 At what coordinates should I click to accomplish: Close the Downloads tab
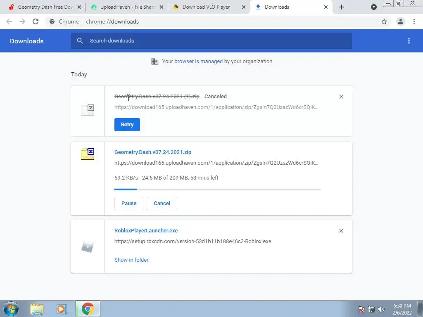pos(326,7)
